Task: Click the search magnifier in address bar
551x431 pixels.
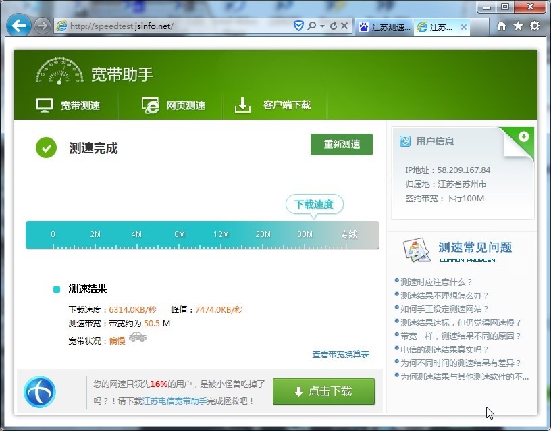Action: [311, 26]
